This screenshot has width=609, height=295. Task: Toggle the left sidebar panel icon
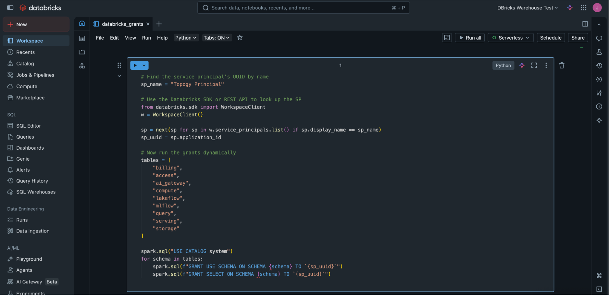[x=10, y=8]
